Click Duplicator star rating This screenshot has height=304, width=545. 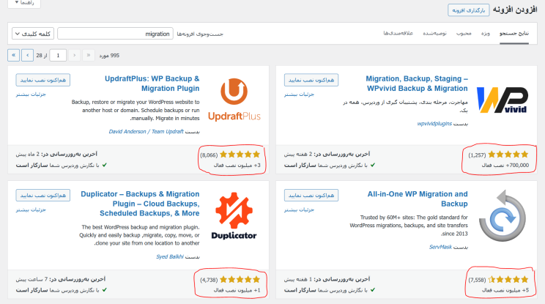[240, 279]
